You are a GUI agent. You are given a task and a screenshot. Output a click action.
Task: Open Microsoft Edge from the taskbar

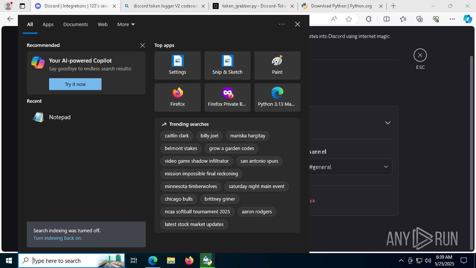[x=153, y=261]
